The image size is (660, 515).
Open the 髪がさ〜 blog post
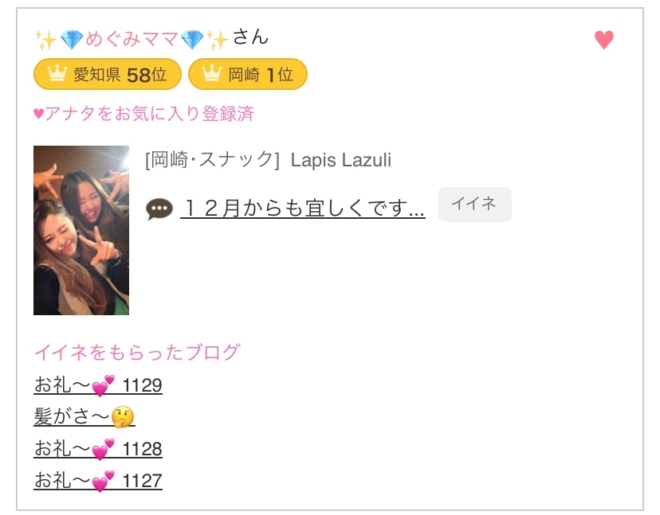point(84,416)
